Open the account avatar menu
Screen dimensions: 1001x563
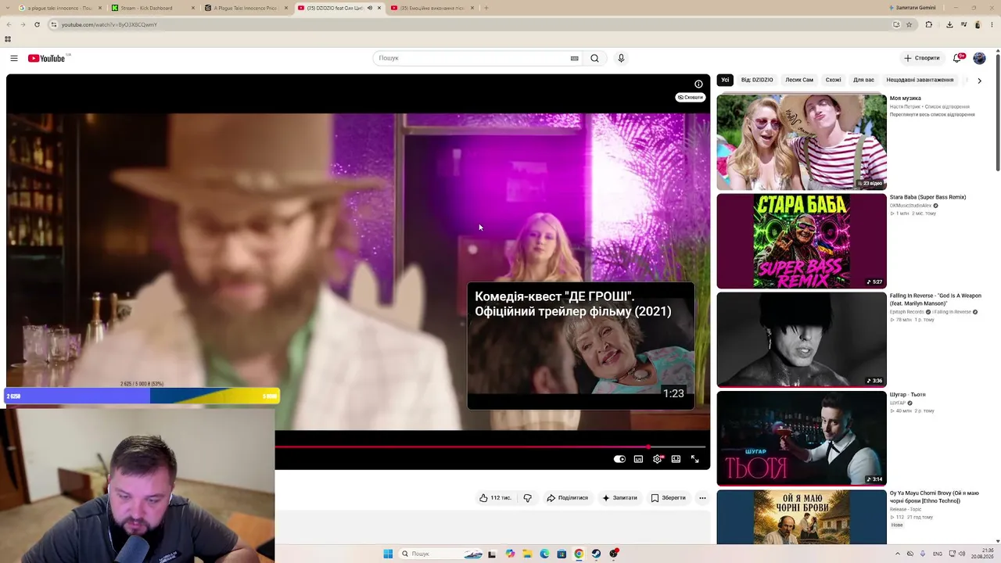pyautogui.click(x=979, y=59)
